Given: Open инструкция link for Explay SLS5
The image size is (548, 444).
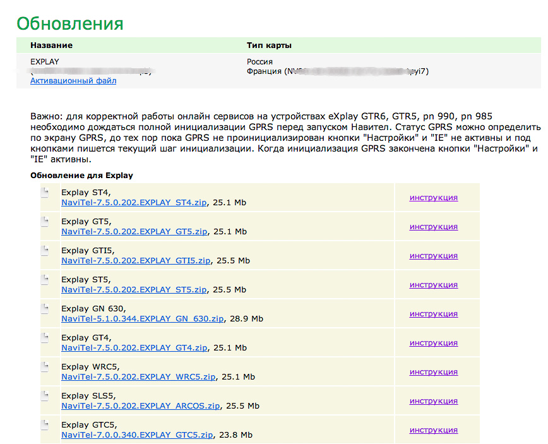Looking at the screenshot, I should click(433, 401).
